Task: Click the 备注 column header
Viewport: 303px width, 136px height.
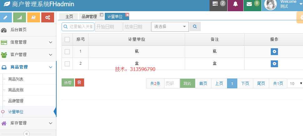Action: pos(215,39)
